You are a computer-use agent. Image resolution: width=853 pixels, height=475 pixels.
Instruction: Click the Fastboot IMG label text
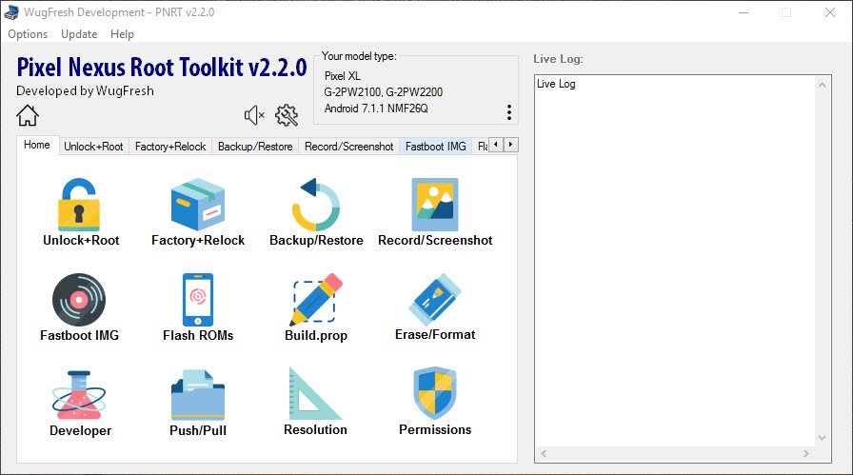click(x=79, y=335)
